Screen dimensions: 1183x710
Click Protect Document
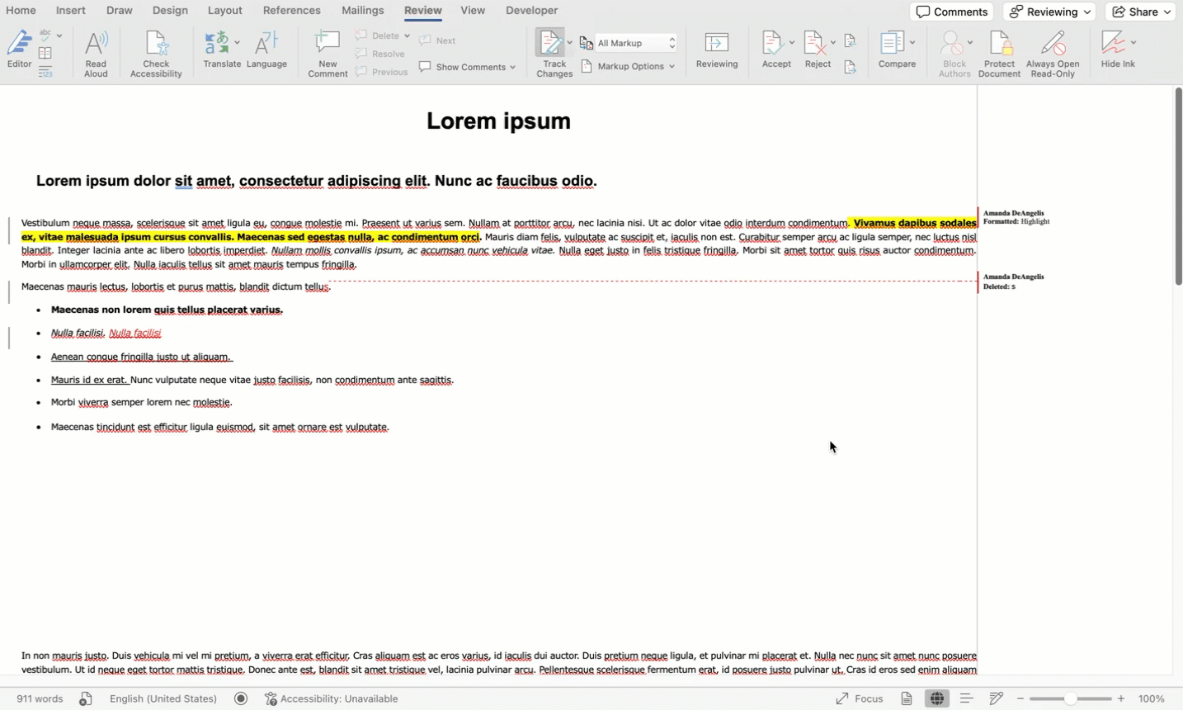(999, 54)
